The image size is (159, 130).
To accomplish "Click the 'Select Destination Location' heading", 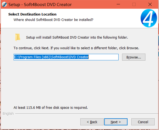I will click(32, 14).
